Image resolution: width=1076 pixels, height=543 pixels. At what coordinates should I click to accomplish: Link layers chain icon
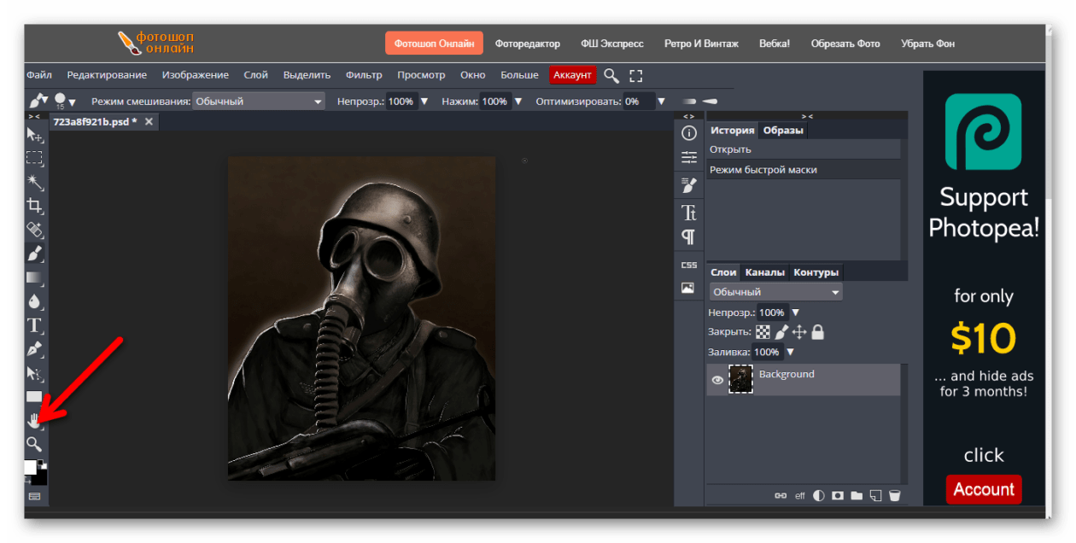click(x=780, y=495)
